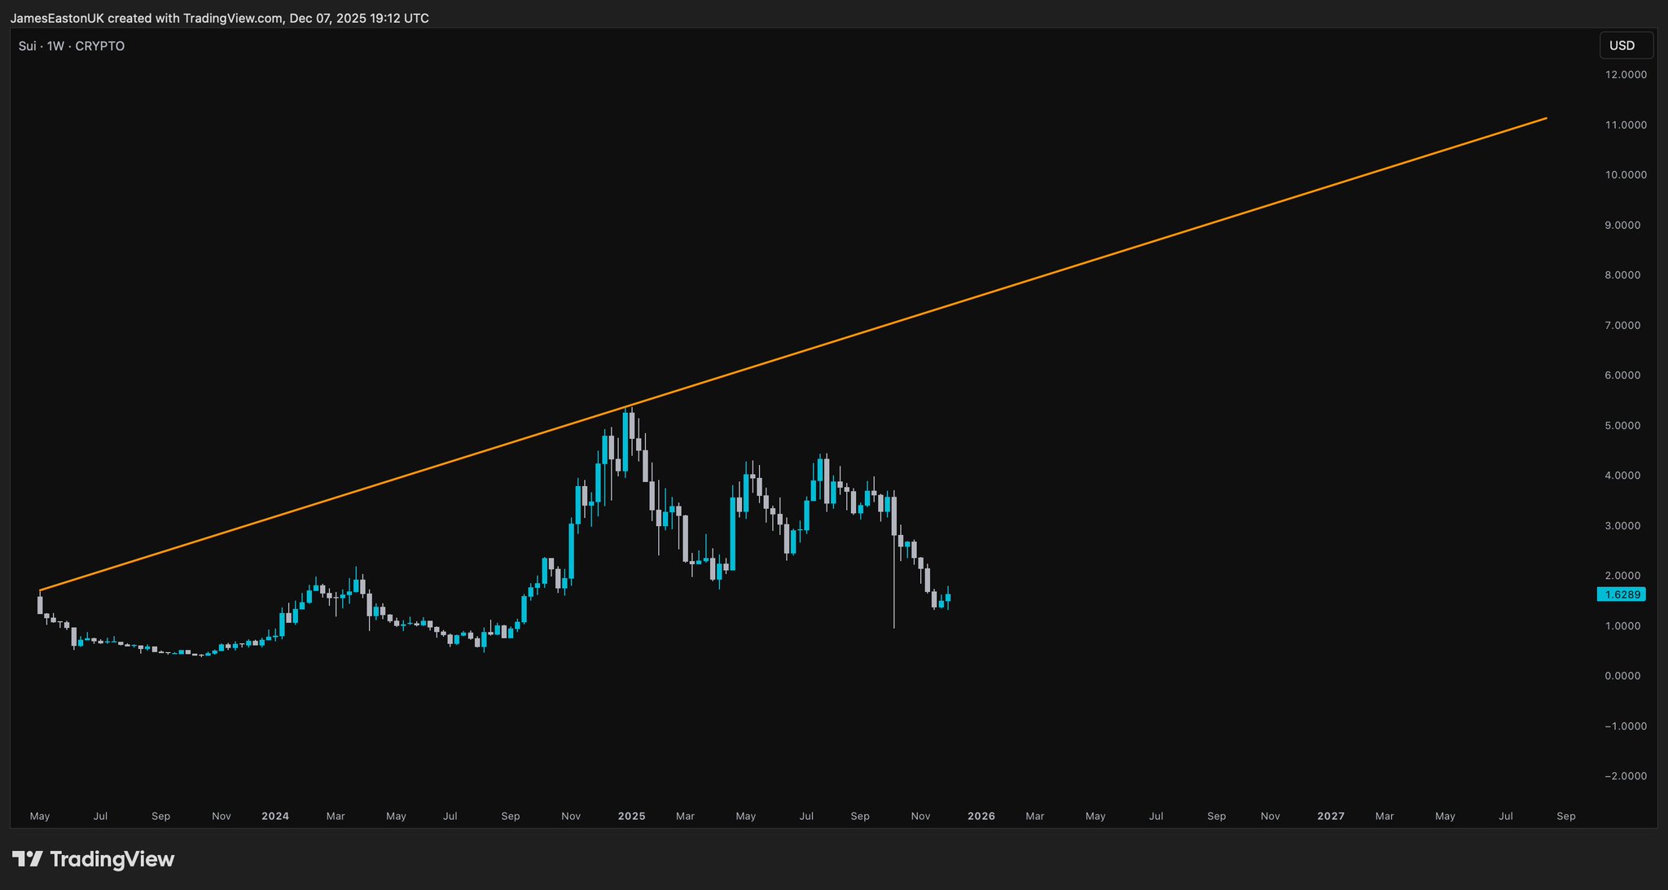
Task: Click the 1.6289 current price label
Action: point(1621,594)
